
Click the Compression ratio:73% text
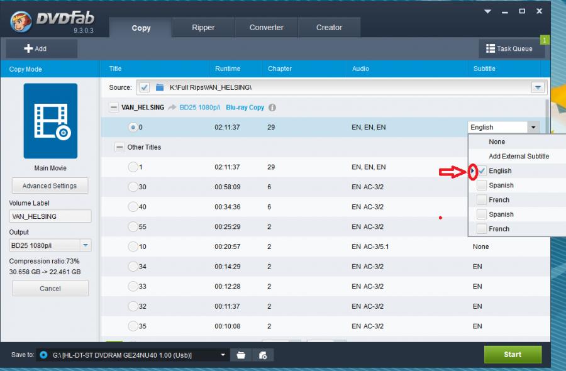(45, 261)
